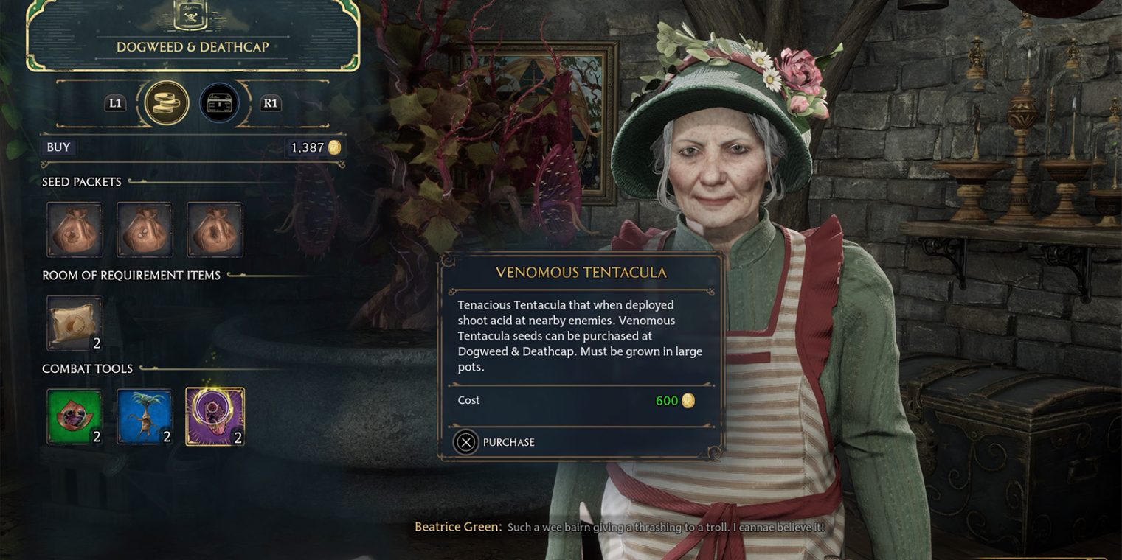Select the third seed packet item
Viewport: 1122px width, 560px height.
(215, 229)
